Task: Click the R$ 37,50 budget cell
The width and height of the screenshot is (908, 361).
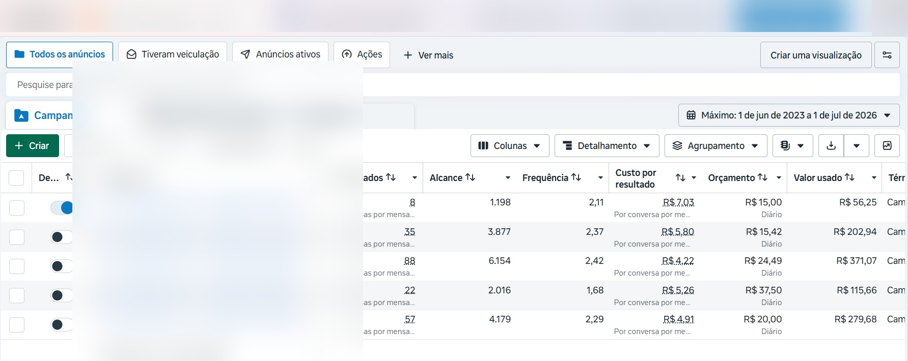Action: (x=763, y=290)
